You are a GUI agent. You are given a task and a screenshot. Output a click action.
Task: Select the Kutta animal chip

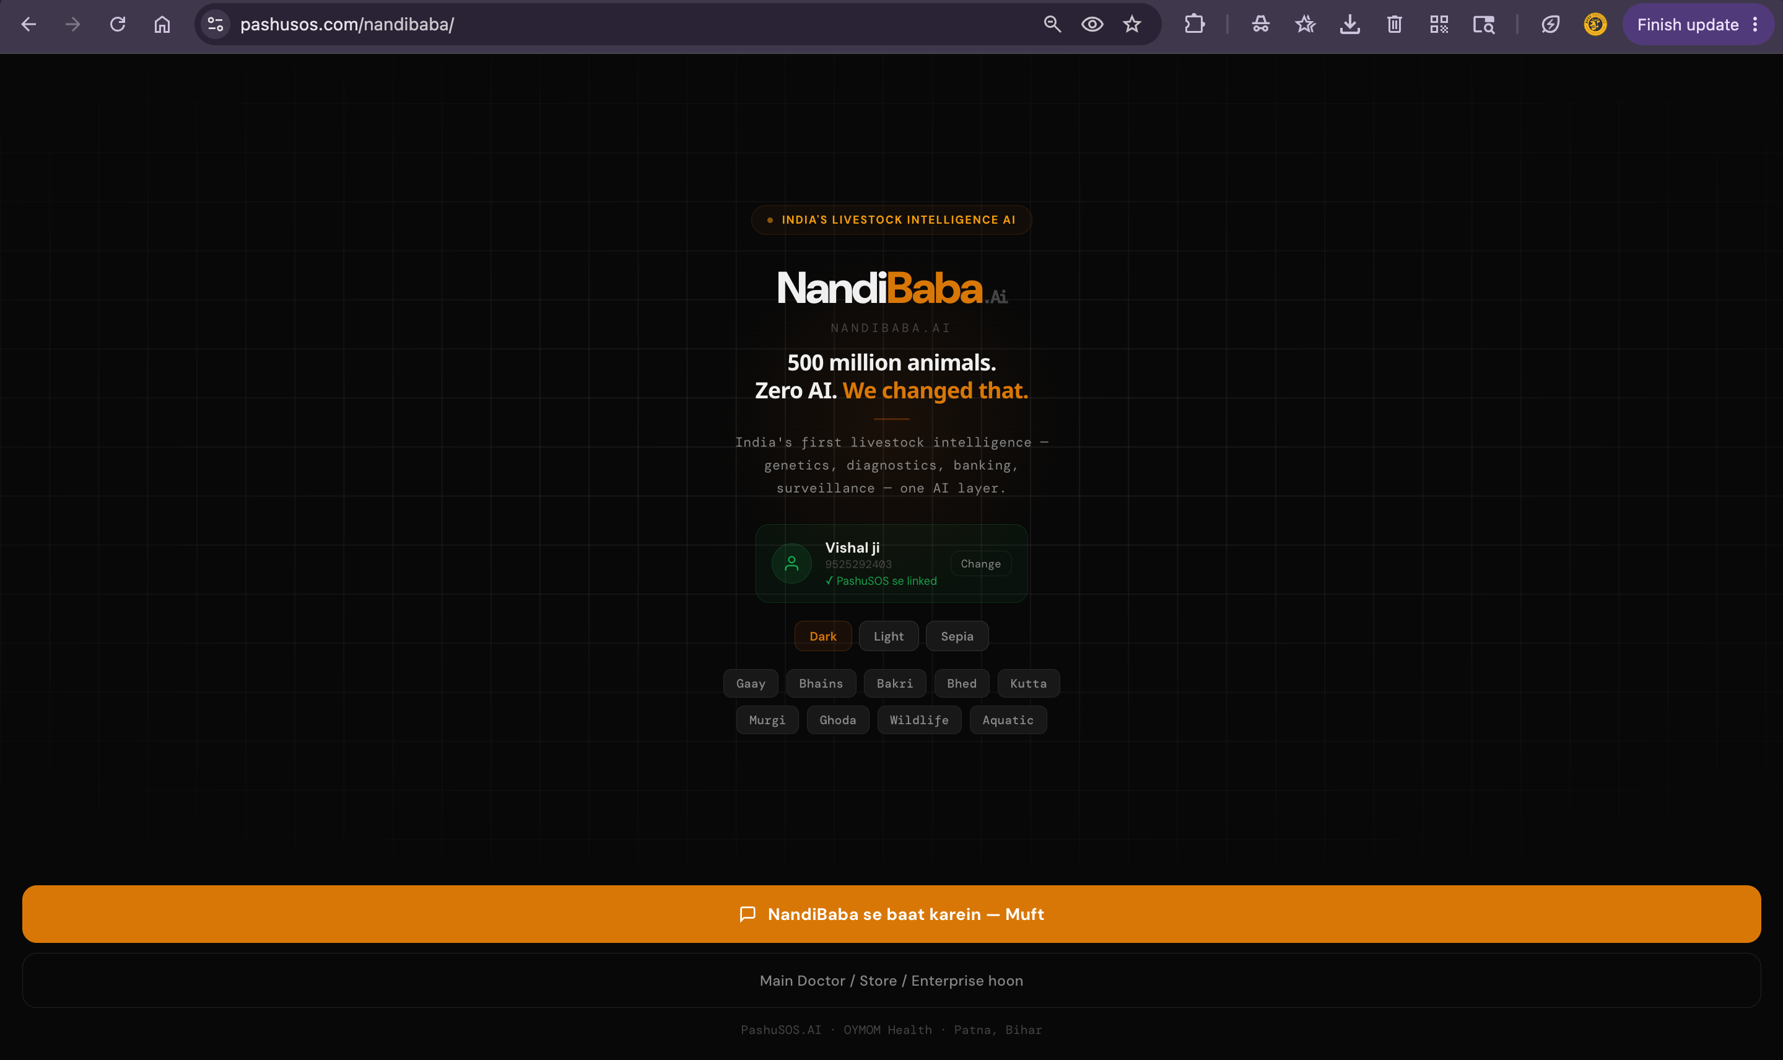pyautogui.click(x=1028, y=683)
